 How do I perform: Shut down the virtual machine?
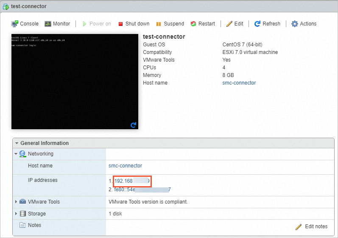(x=134, y=24)
